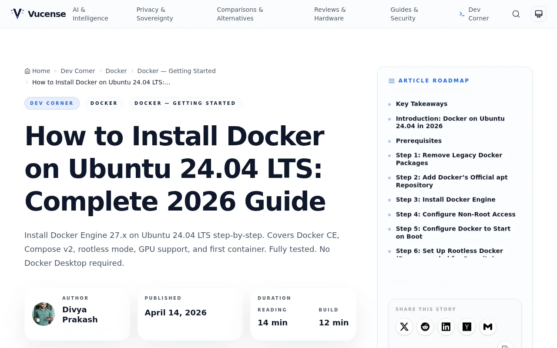Click the Vucense logo icon
Screen dimensions: 557x348
click(17, 14)
